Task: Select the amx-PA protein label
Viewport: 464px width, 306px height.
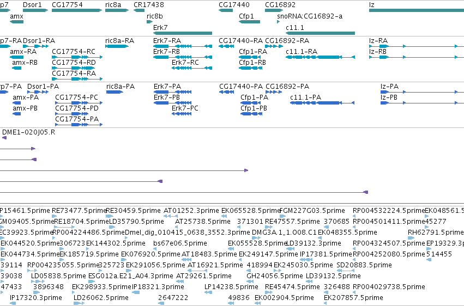Action: (x=26, y=97)
